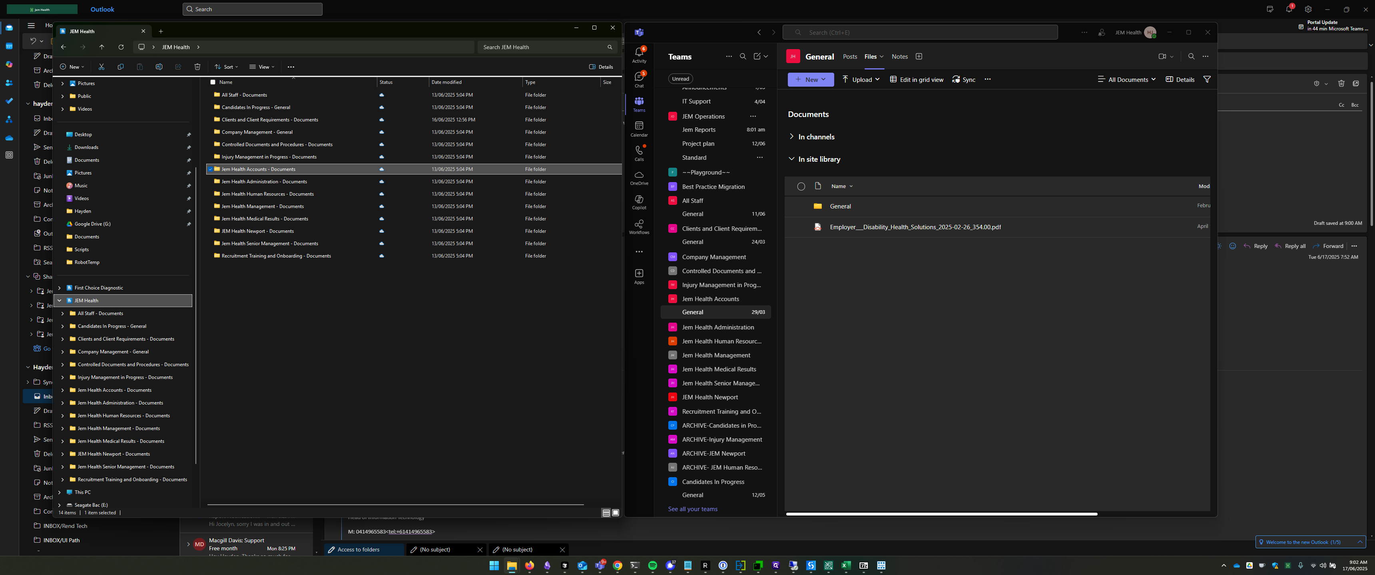This screenshot has height=575, width=1375.
Task: Open Calls in Teams sidebar
Action: pos(639,153)
